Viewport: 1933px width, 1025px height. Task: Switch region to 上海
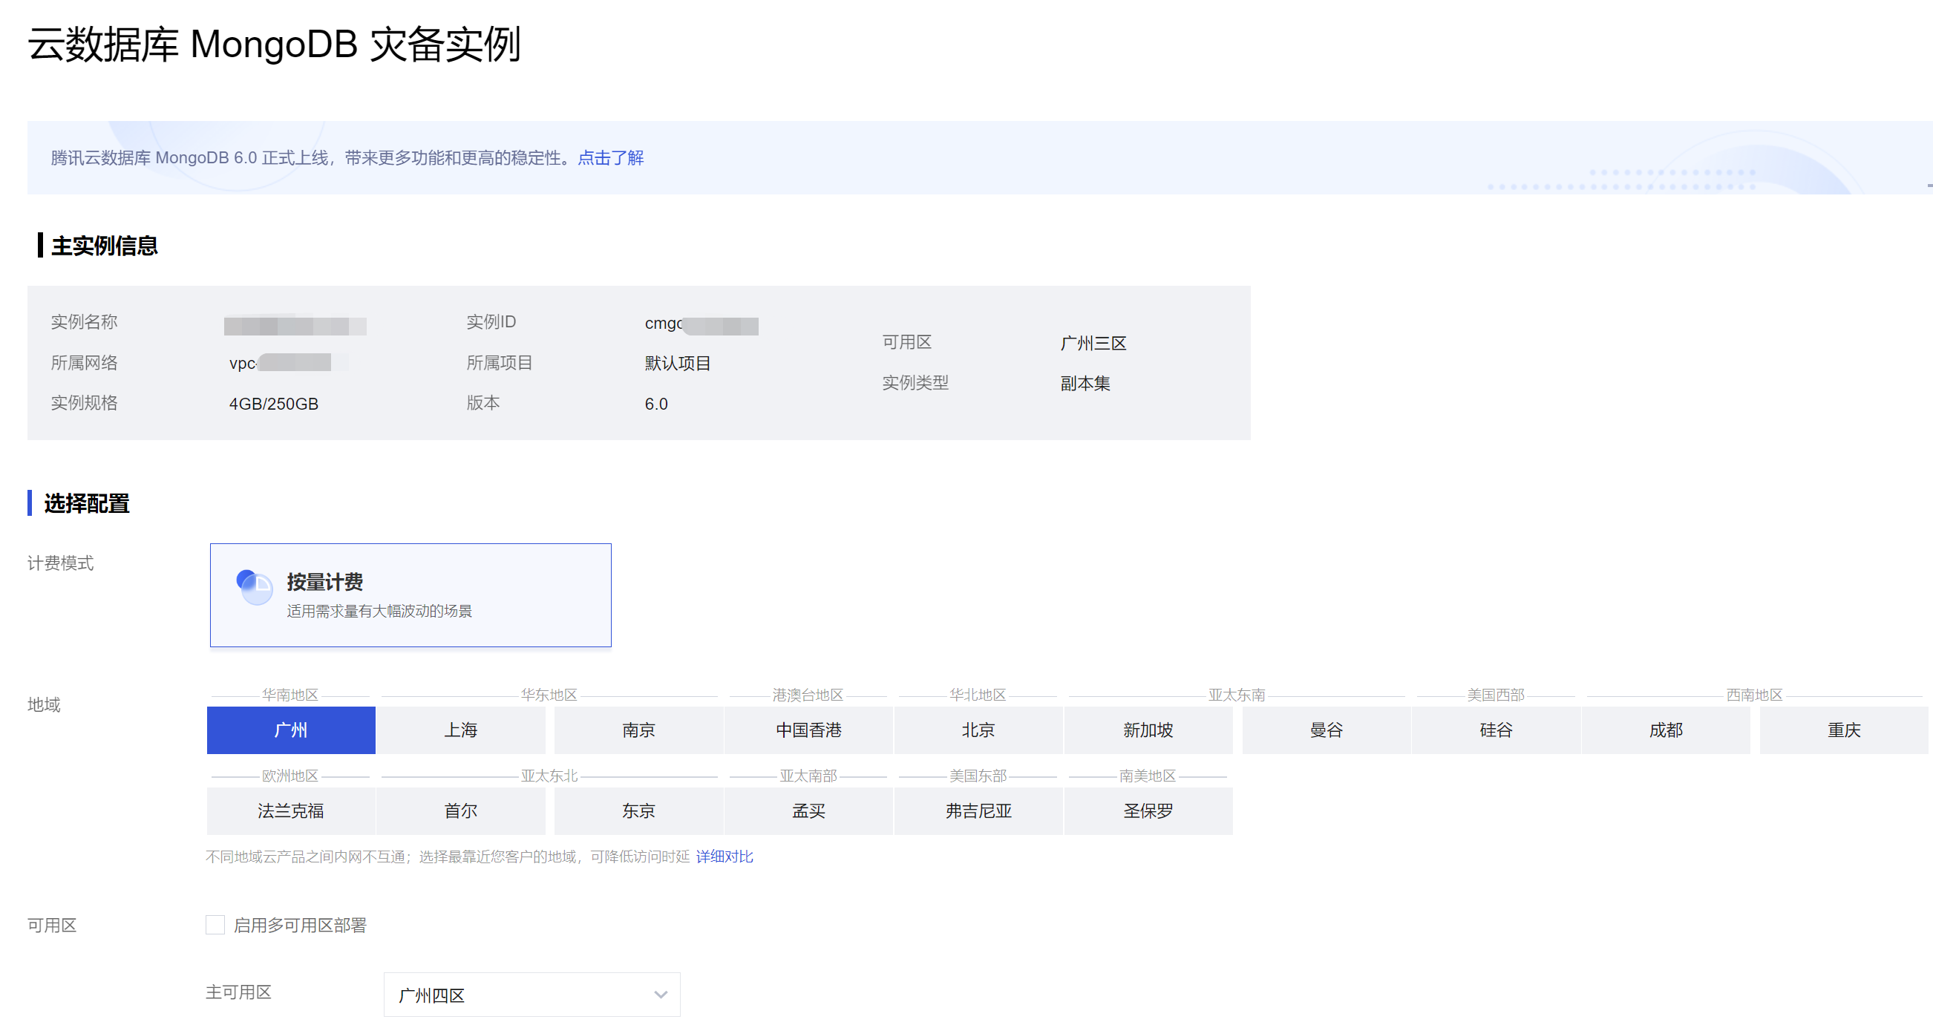(460, 730)
